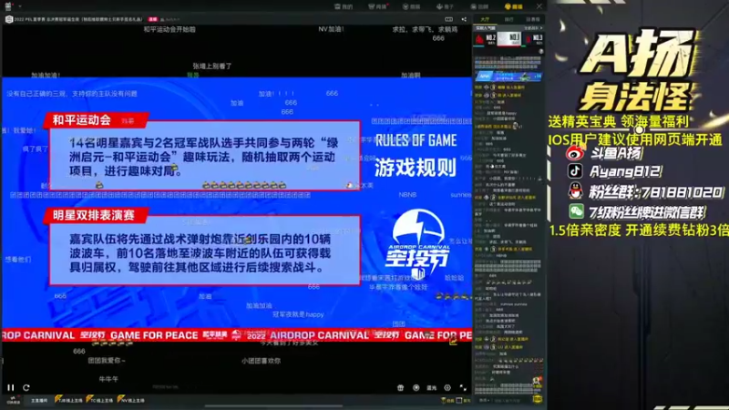The image size is (729, 410).
Task: Toggle the danmaku display icon in player bar
Action: 416,387
